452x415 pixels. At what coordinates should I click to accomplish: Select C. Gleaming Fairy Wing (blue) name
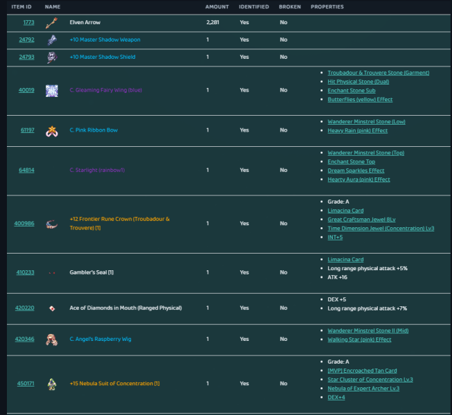coord(106,90)
